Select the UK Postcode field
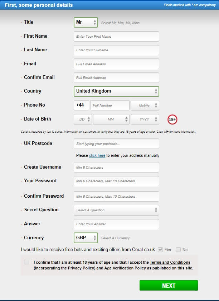 [116, 144]
